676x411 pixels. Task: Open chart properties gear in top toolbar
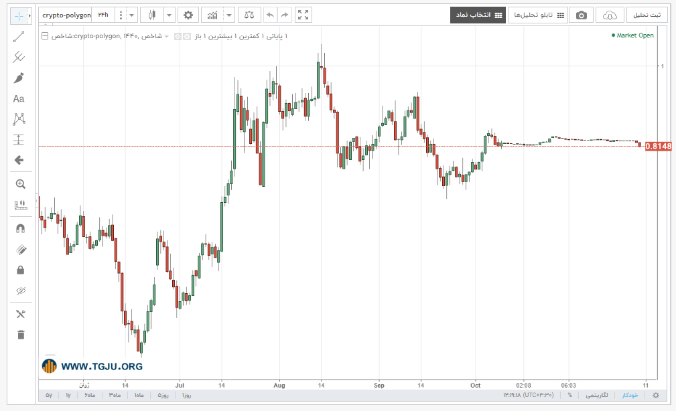(188, 15)
